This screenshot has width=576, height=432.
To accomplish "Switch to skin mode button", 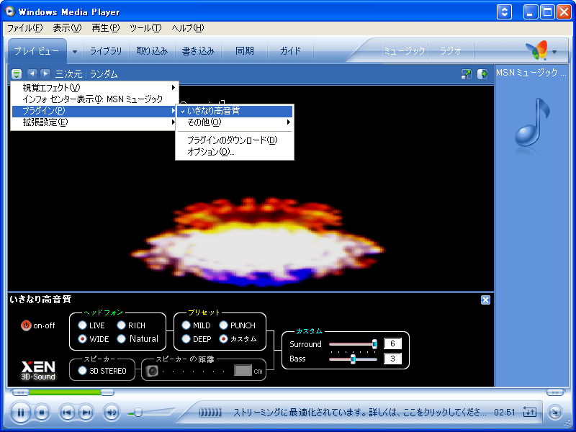I will click(555, 412).
